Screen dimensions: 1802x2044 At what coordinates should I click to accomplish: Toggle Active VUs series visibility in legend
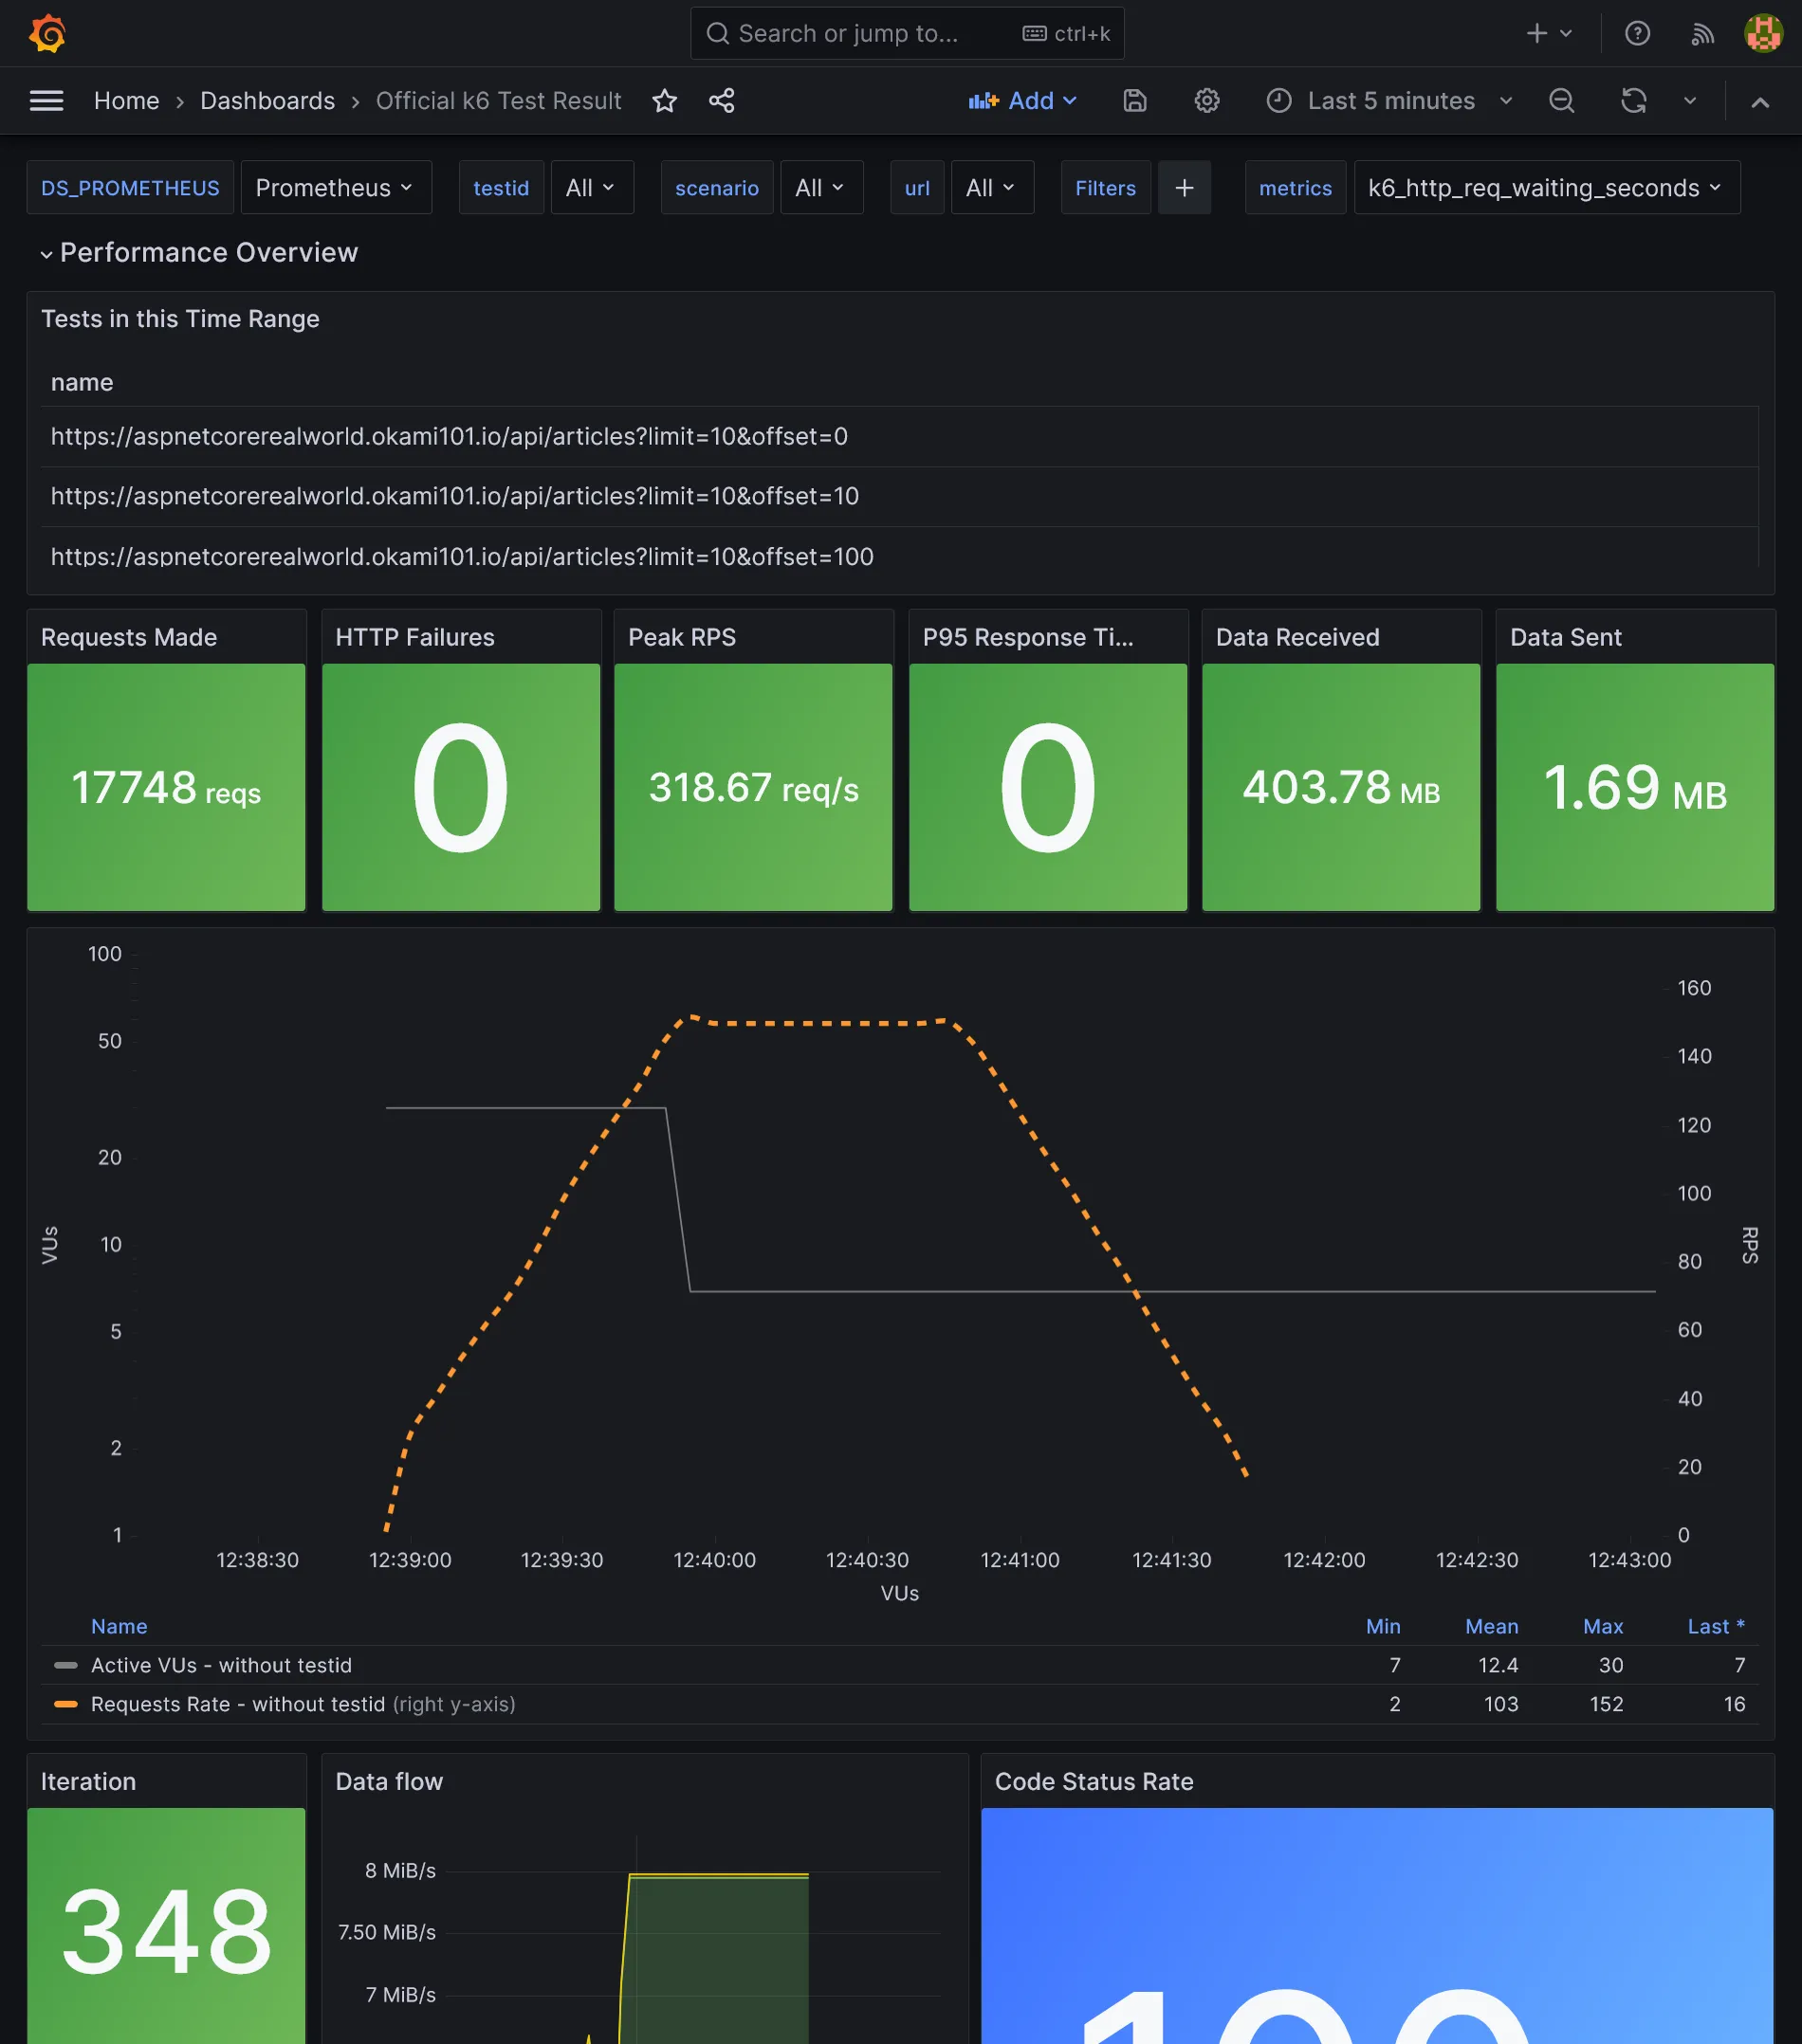220,1665
